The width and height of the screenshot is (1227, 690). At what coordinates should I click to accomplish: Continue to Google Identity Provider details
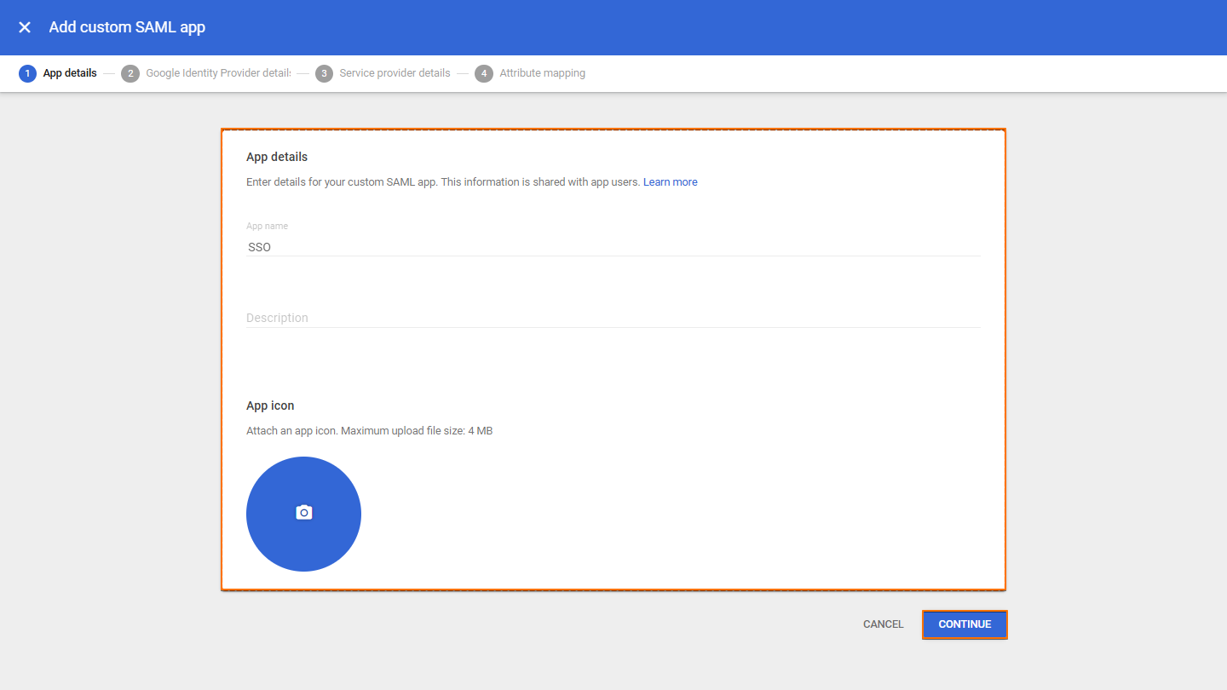coord(965,624)
